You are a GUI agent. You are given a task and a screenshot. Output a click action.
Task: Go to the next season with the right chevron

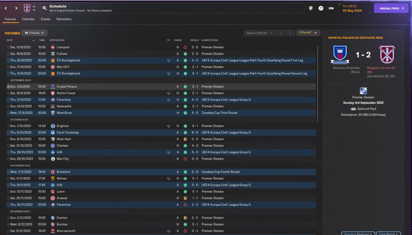click(290, 33)
